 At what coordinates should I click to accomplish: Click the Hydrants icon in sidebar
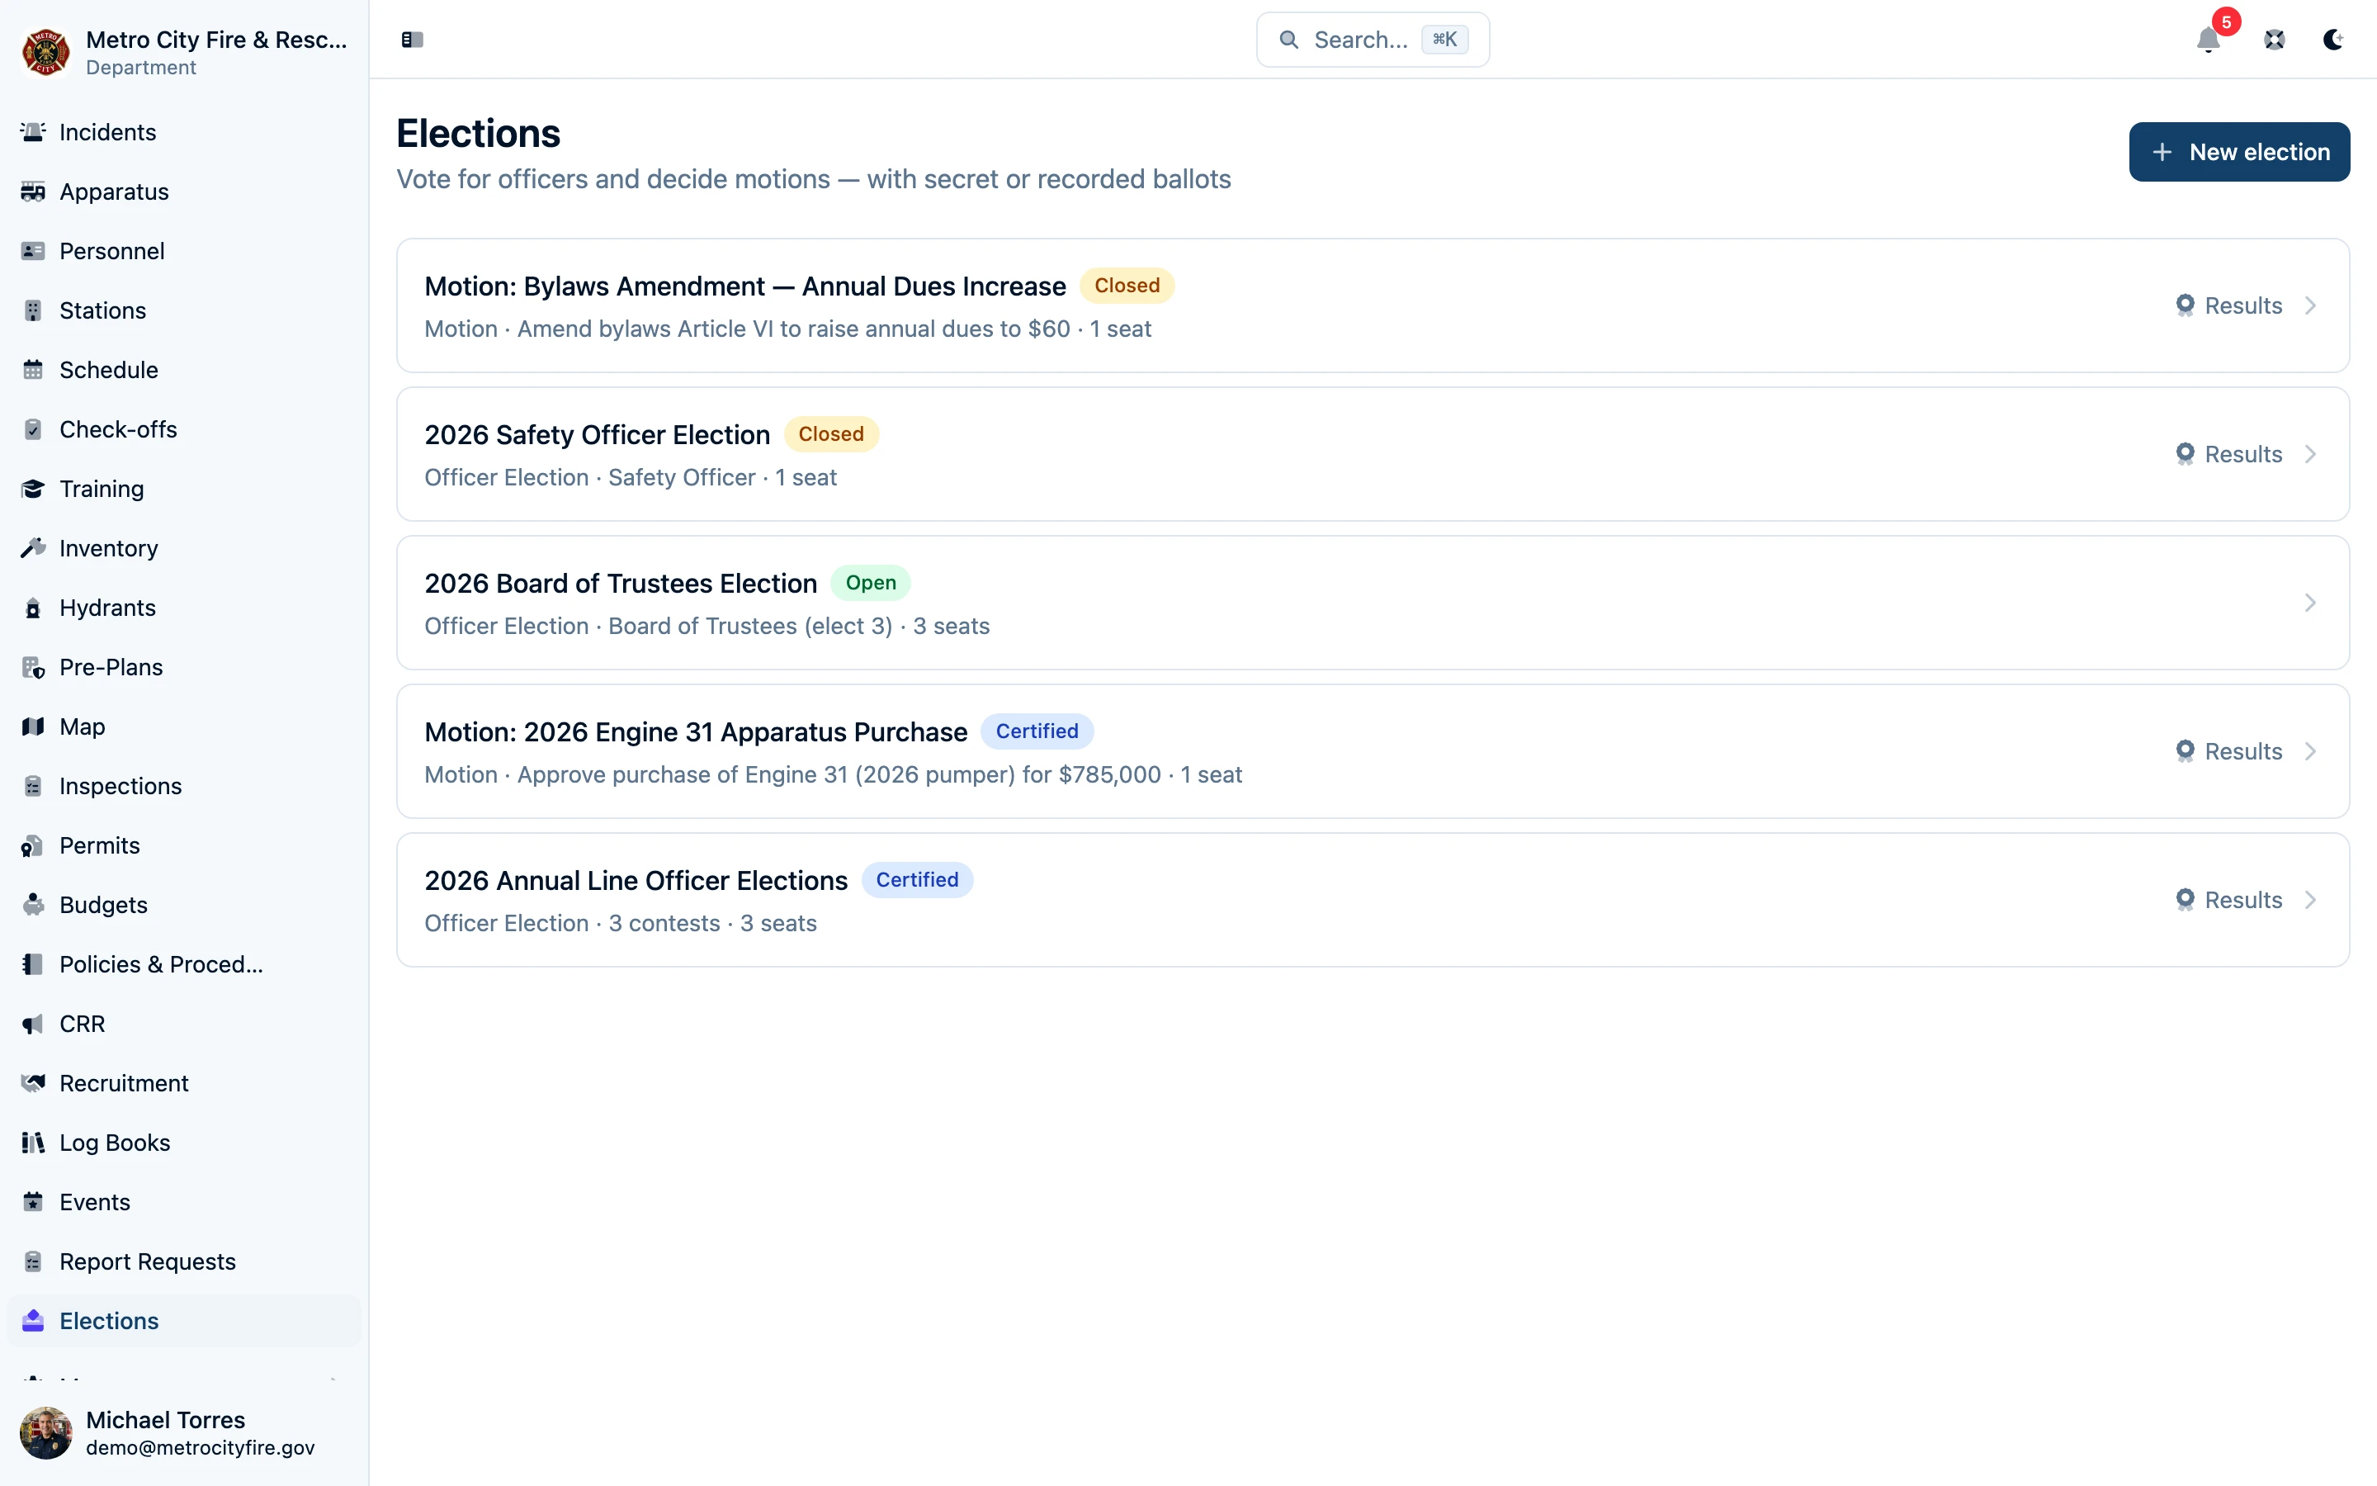(33, 608)
